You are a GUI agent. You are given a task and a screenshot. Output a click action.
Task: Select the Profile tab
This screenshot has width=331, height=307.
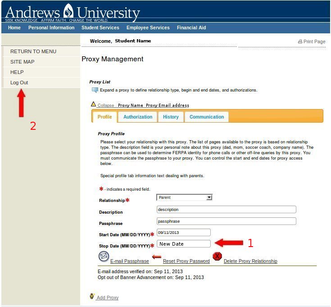[x=104, y=117]
